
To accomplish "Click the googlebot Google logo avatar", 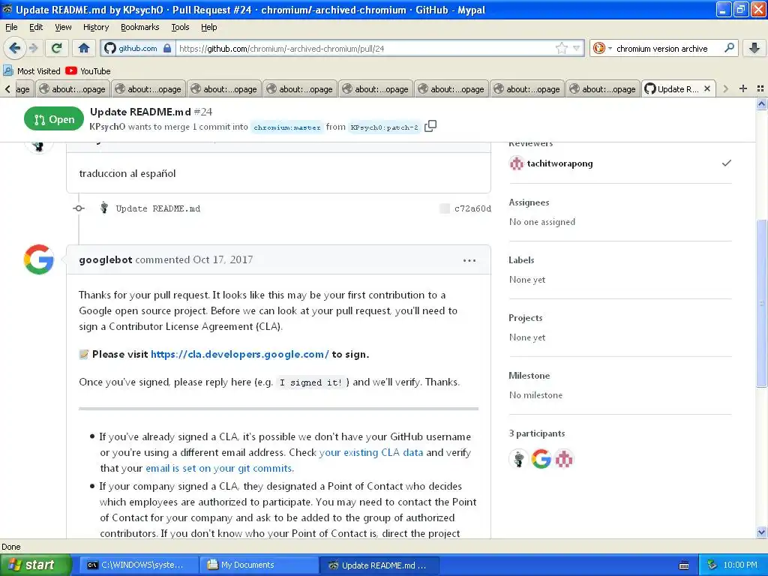I will (x=39, y=259).
